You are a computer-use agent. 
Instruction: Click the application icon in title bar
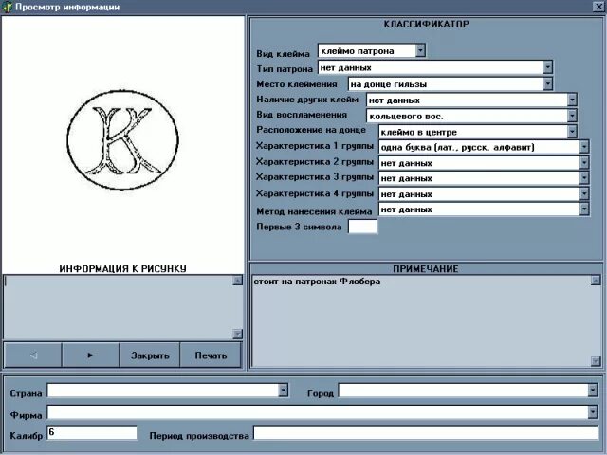(7, 7)
